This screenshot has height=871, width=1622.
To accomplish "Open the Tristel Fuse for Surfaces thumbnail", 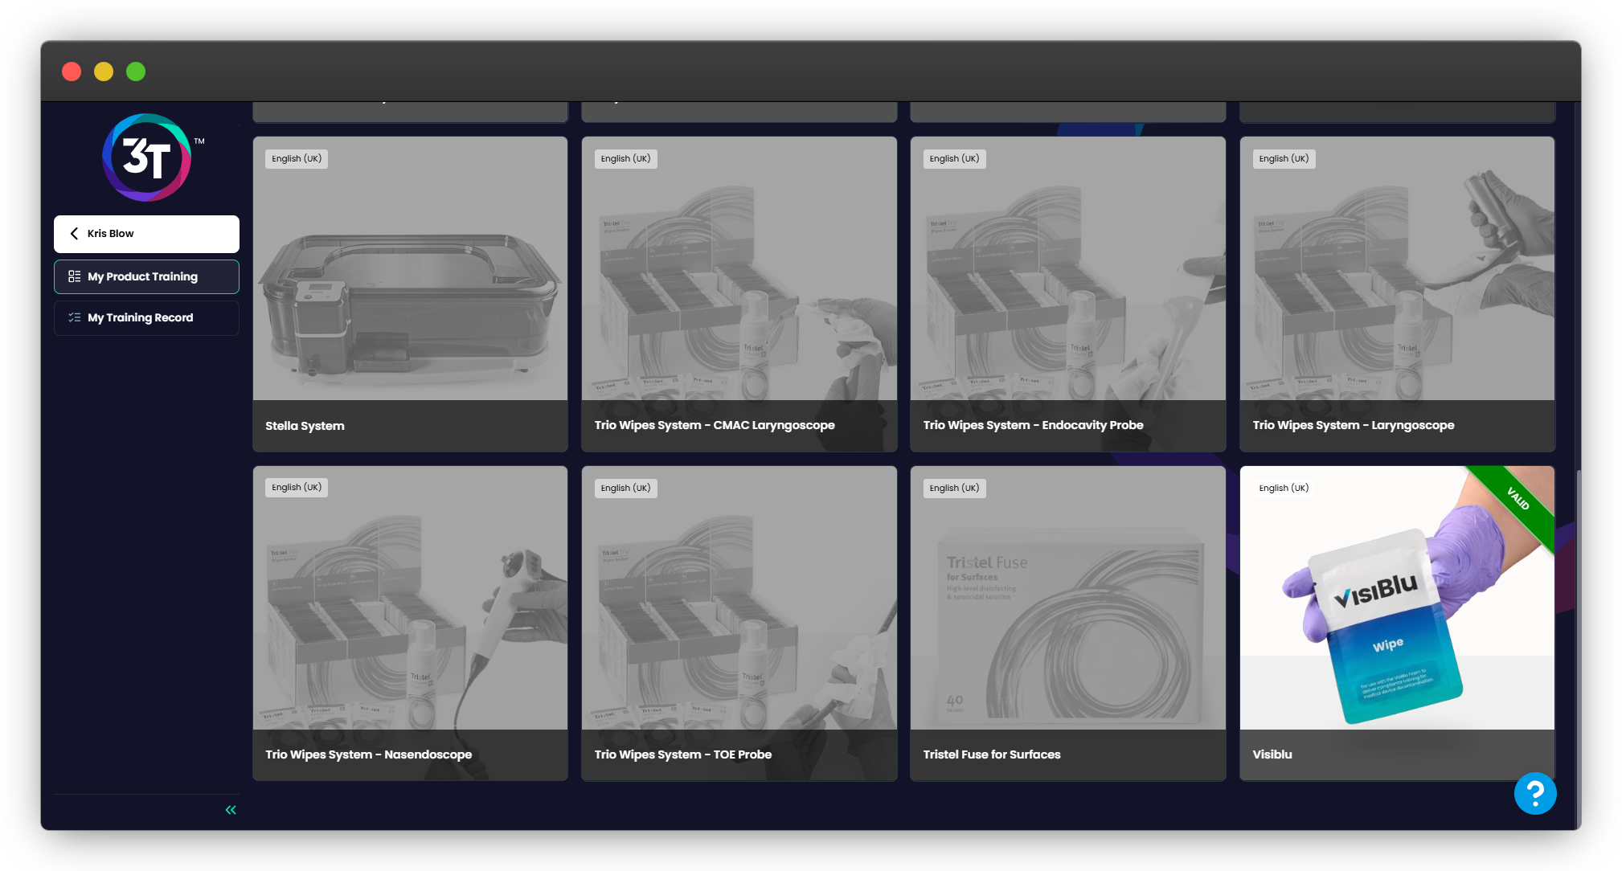I will [x=1067, y=598].
